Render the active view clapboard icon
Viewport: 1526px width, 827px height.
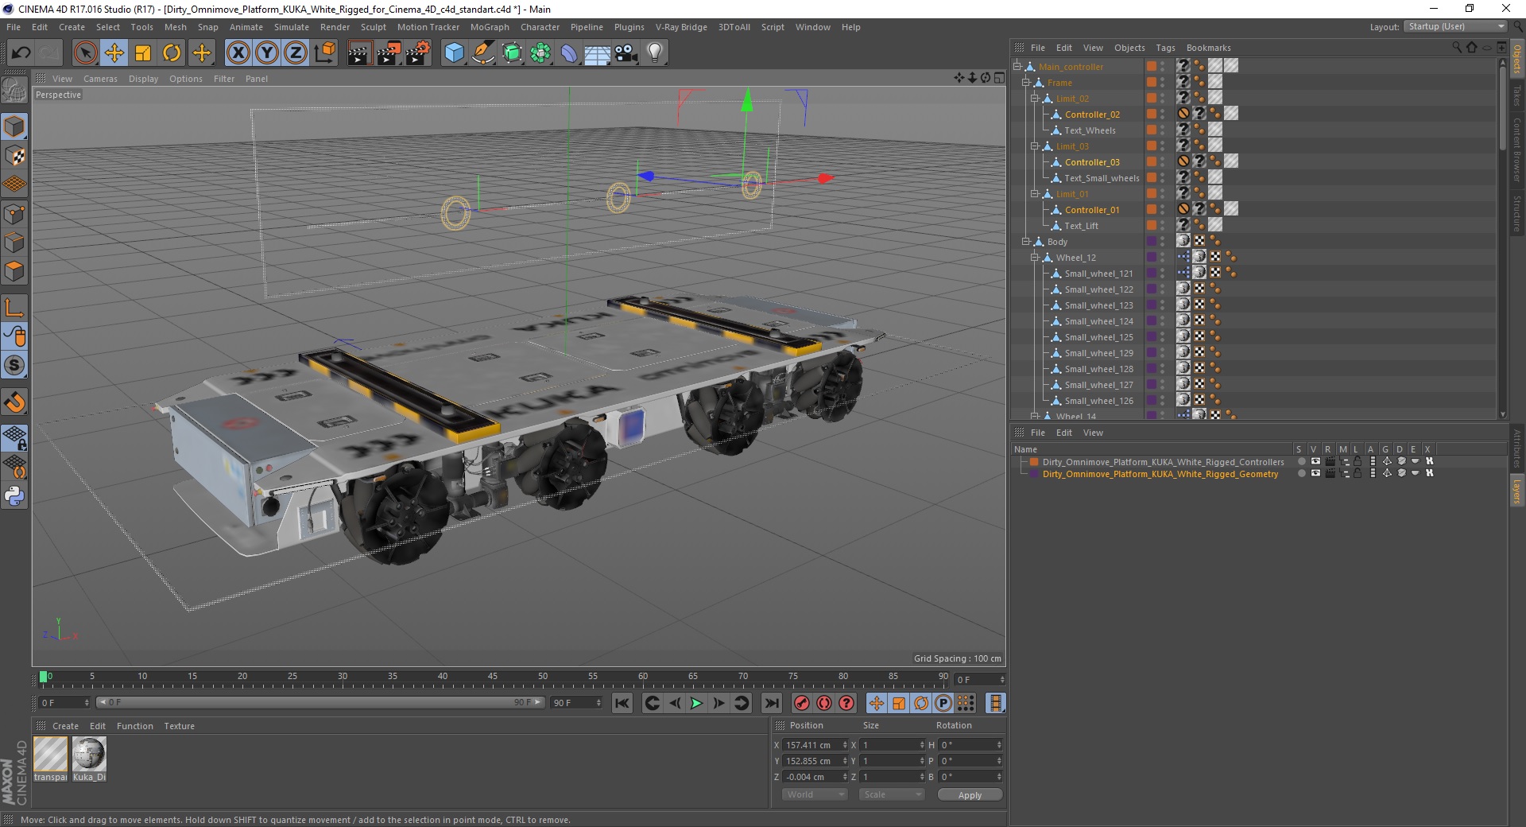click(359, 53)
